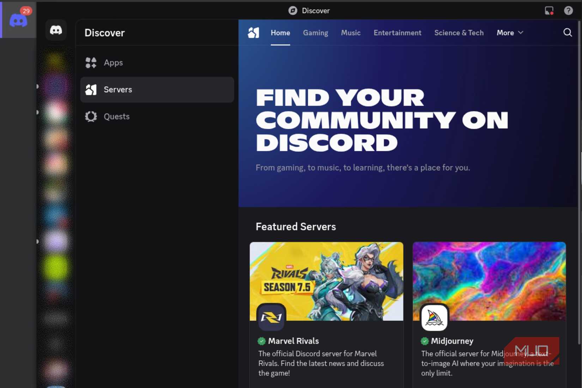Switch to the Home tab
Viewport: 582px width, 388px height.
tap(280, 33)
